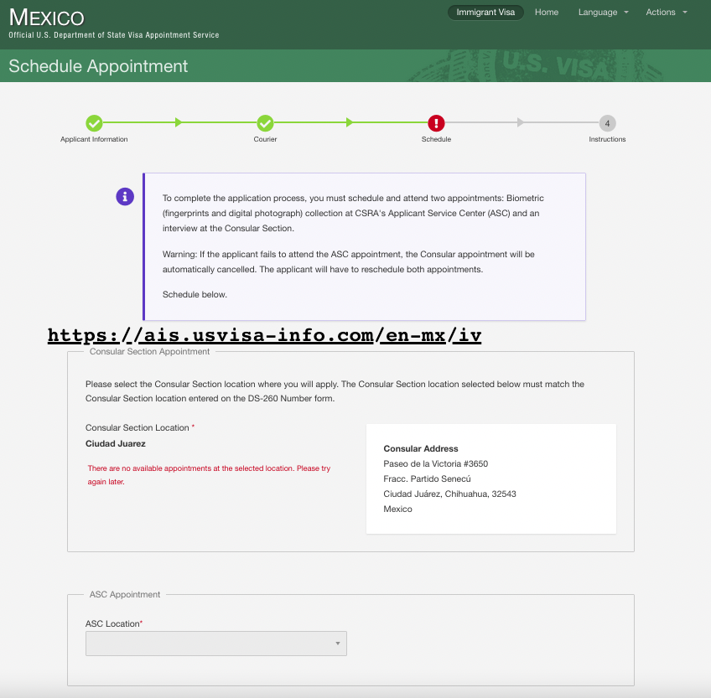
Task: Click the step 4 Instructions circle
Action: [x=607, y=123]
